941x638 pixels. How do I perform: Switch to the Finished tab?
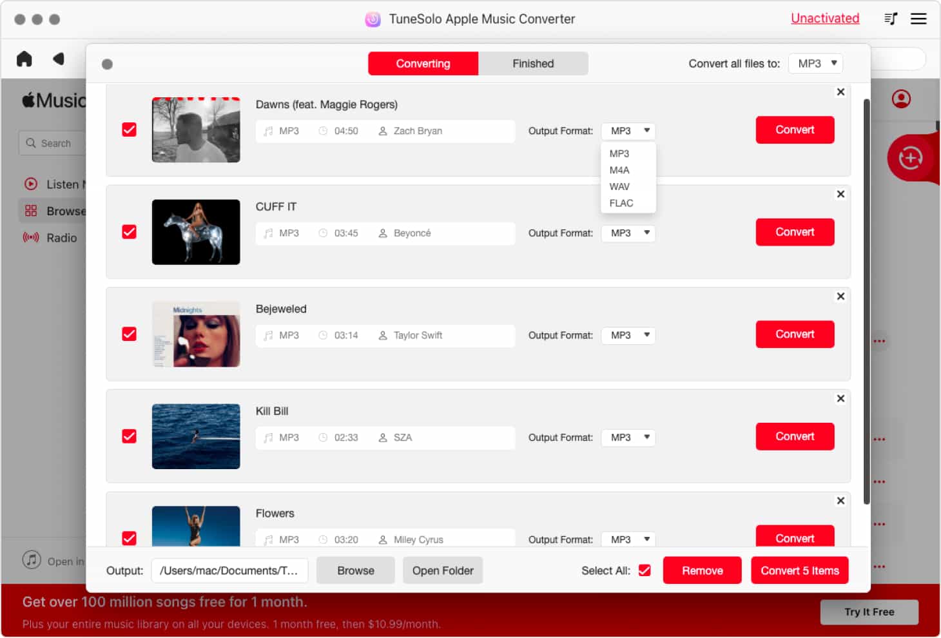pyautogui.click(x=533, y=63)
